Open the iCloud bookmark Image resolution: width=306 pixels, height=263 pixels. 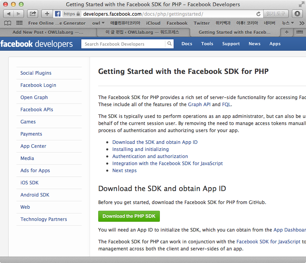point(153,23)
